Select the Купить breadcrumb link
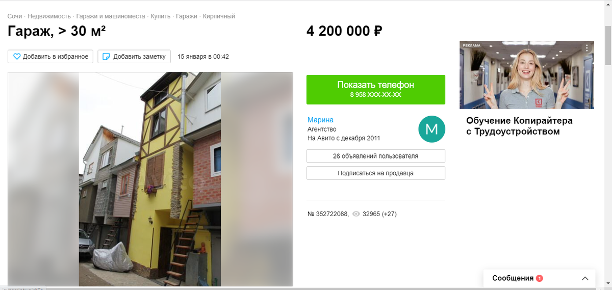 pyautogui.click(x=161, y=16)
